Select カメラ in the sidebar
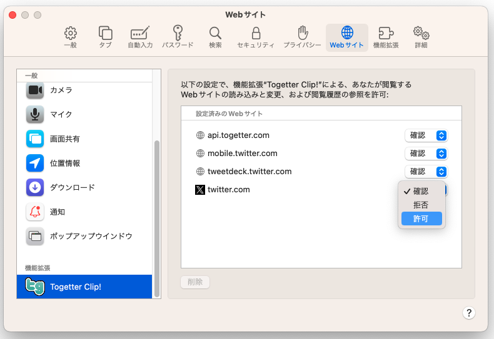Viewport: 494px width, 339px height. (x=61, y=90)
